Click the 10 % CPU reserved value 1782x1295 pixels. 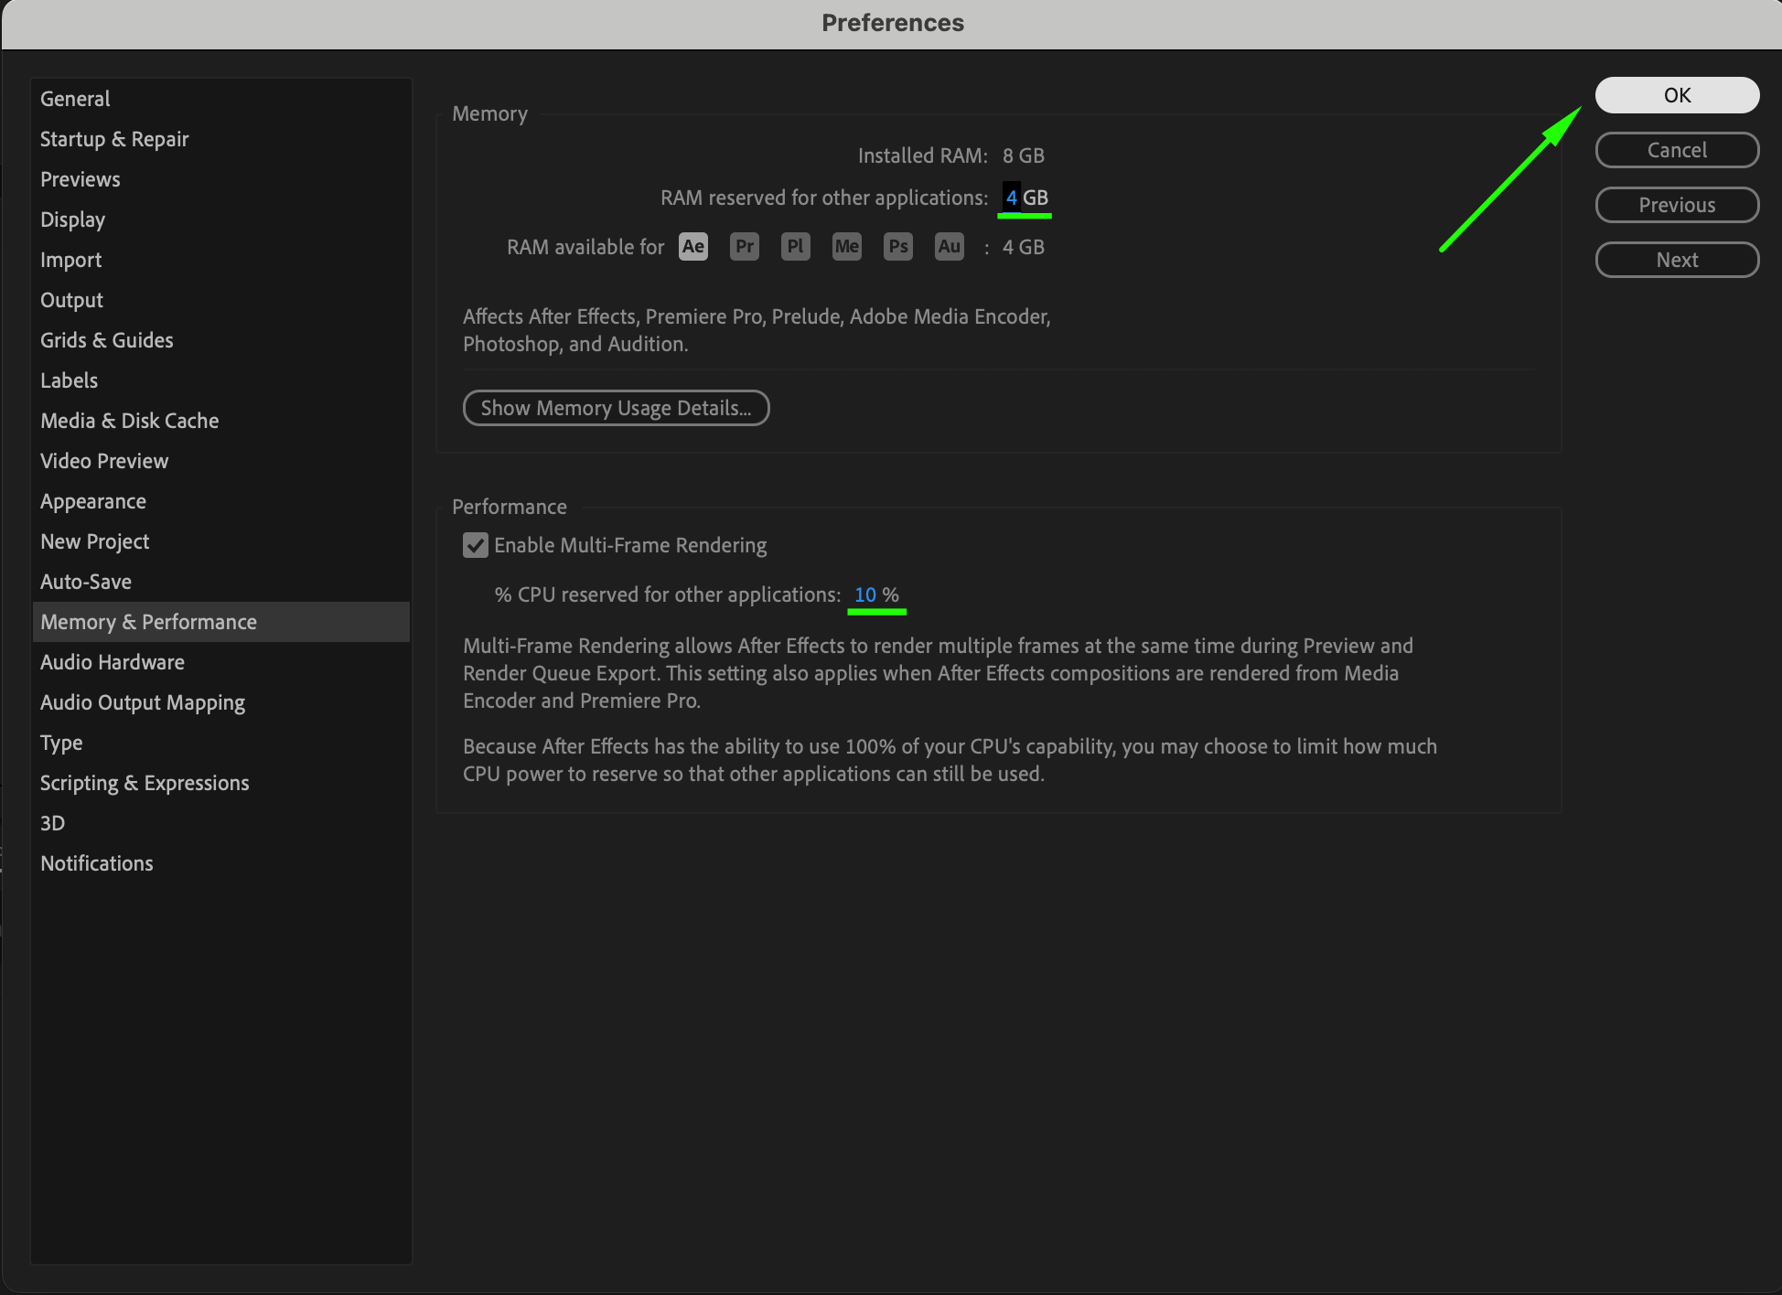point(865,594)
